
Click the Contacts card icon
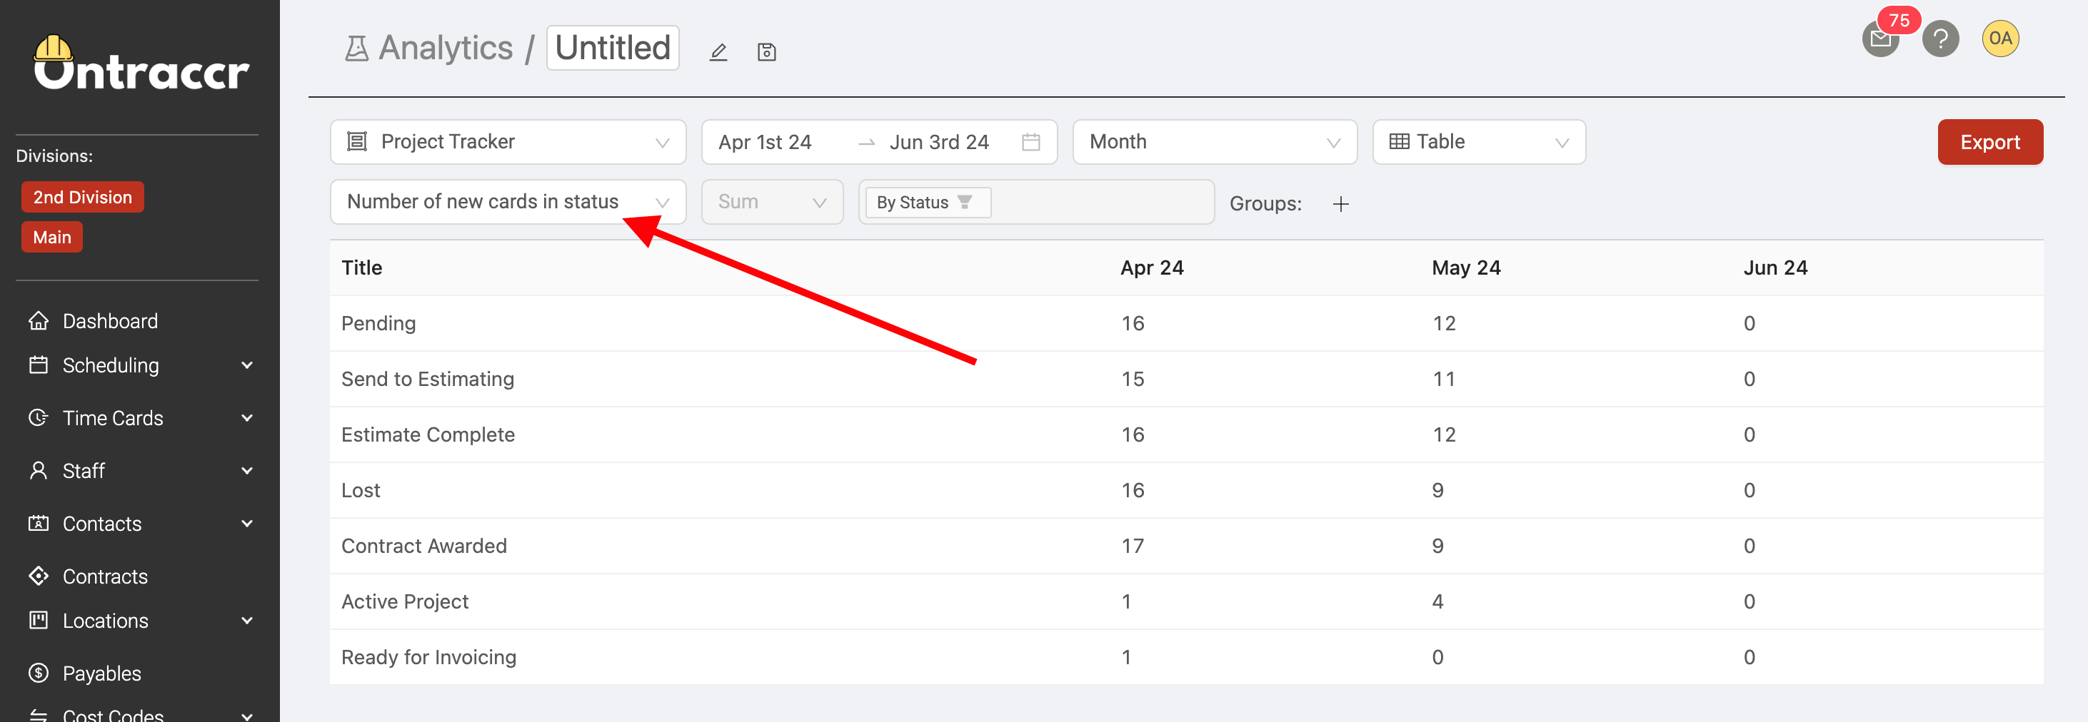(38, 524)
